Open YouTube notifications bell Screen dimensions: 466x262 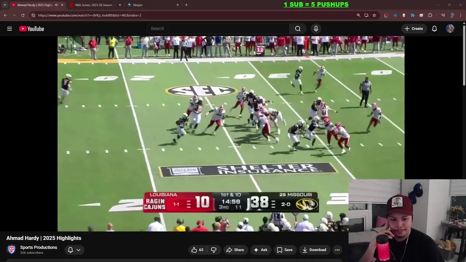coord(434,29)
